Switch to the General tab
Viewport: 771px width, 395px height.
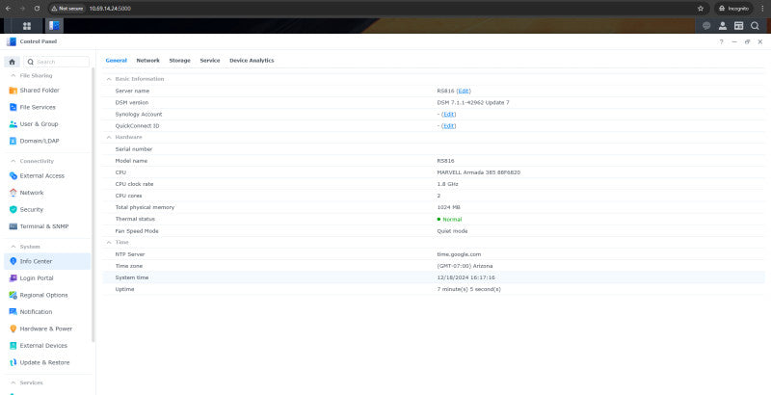point(116,61)
